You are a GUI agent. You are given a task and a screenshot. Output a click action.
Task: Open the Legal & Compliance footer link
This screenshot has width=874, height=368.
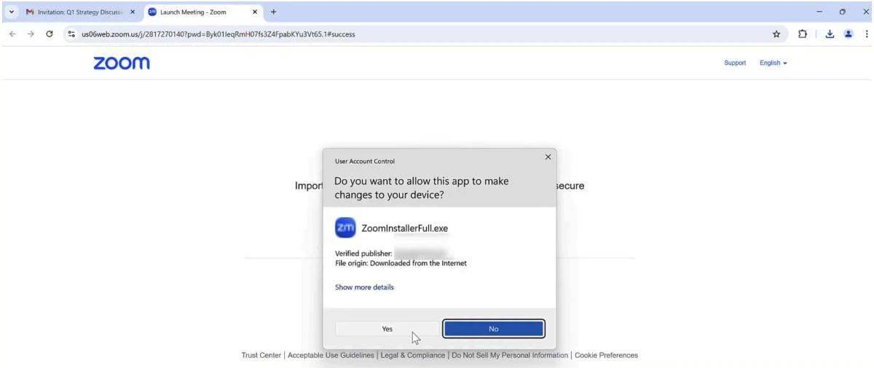[413, 356]
